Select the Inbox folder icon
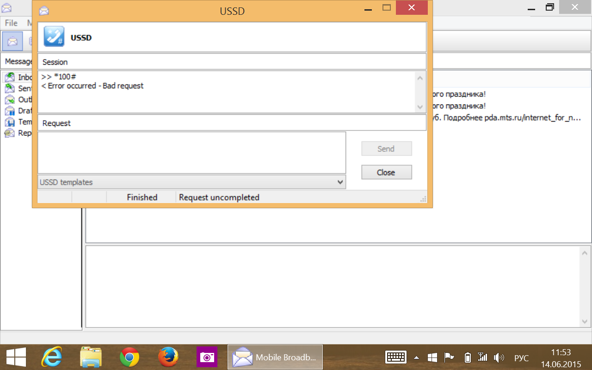Viewport: 592px width, 370px height. (x=10, y=77)
